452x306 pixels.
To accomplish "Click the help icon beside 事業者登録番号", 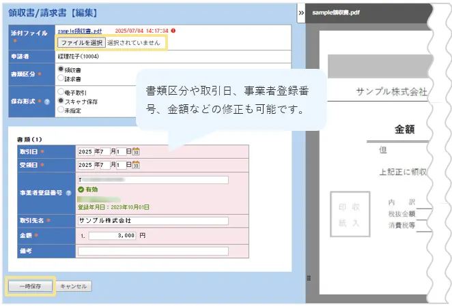I will [69, 194].
